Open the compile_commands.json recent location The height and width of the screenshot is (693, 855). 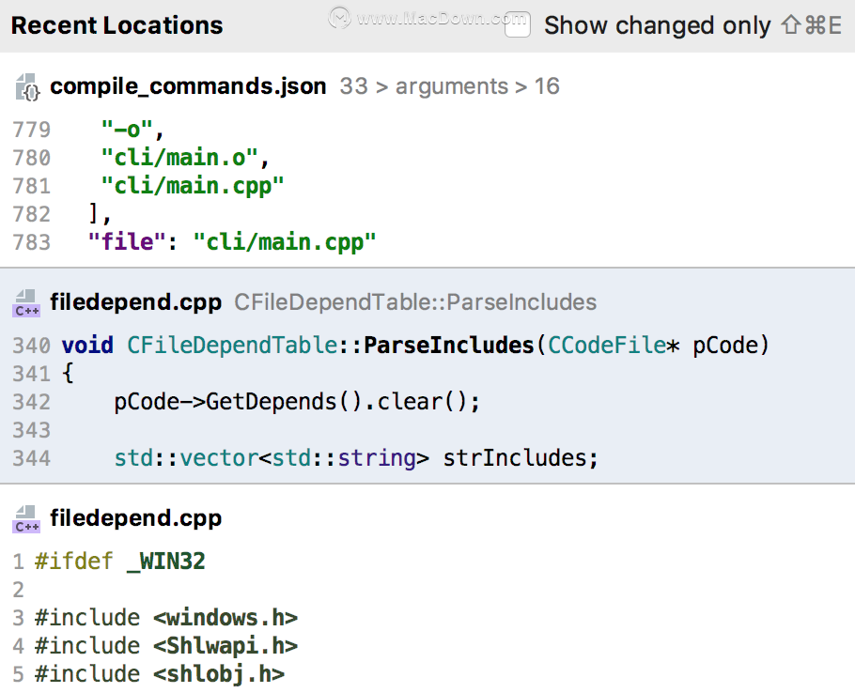[188, 86]
